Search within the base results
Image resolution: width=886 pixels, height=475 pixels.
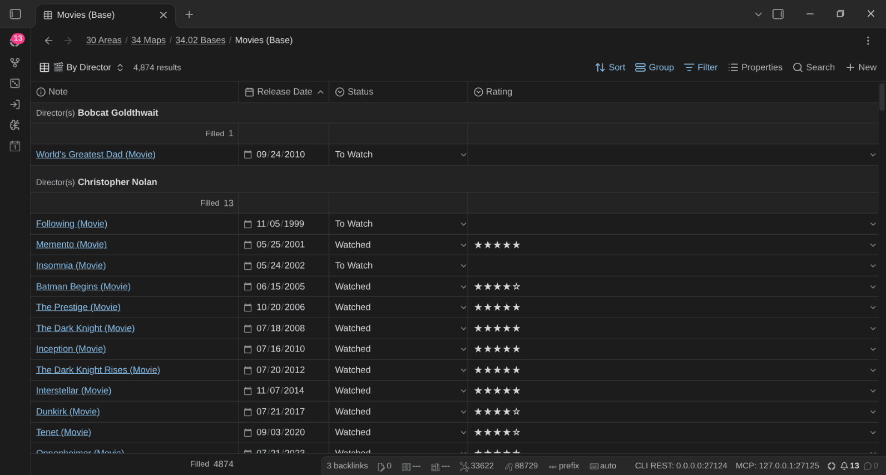point(814,67)
